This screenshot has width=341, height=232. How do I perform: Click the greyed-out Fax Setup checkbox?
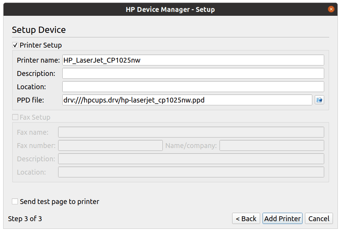[x=15, y=117]
